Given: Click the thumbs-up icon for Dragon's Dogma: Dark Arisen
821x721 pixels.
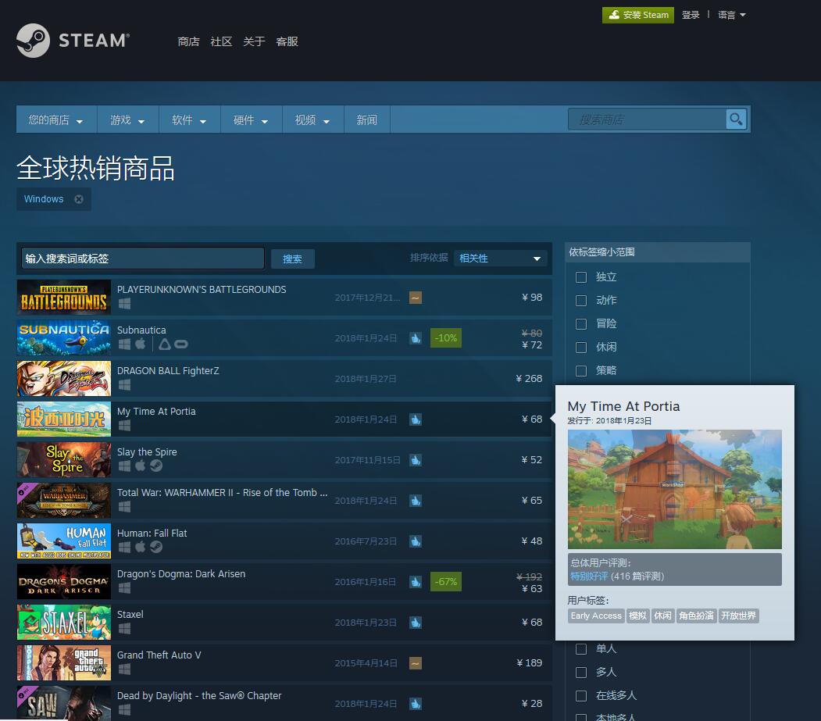Looking at the screenshot, I should pyautogui.click(x=416, y=582).
